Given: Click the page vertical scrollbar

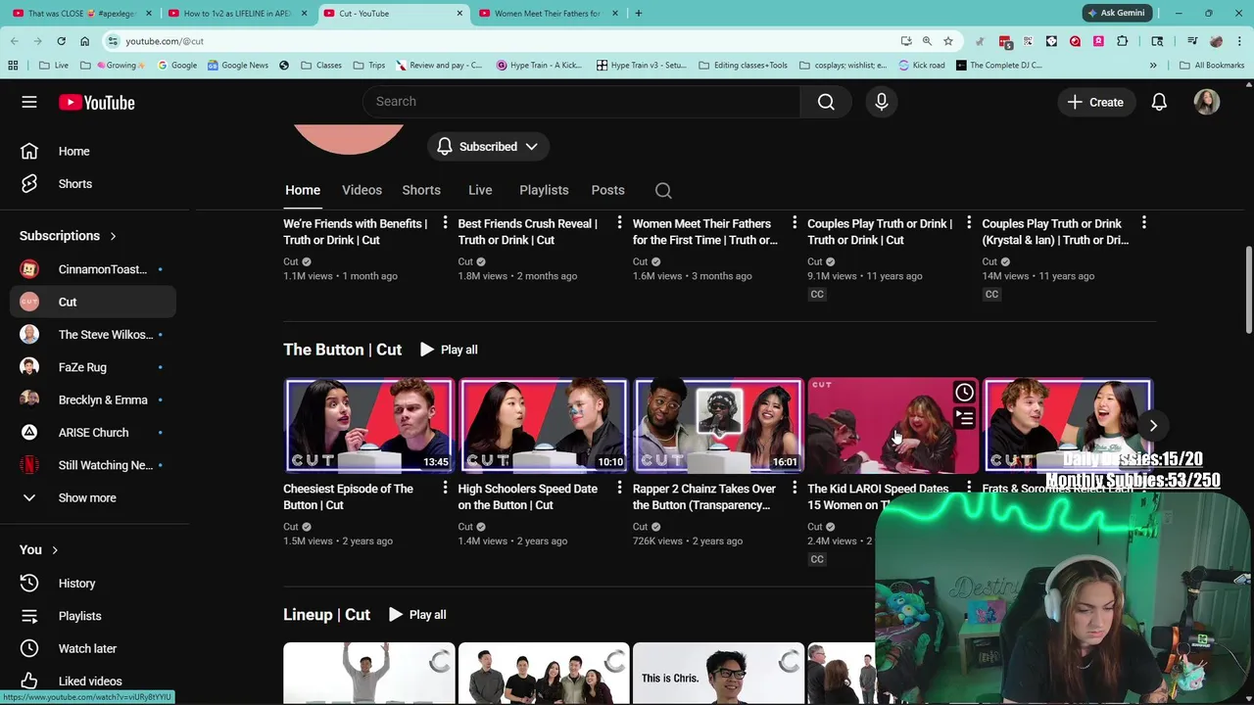Looking at the screenshot, I should (x=1247, y=289).
